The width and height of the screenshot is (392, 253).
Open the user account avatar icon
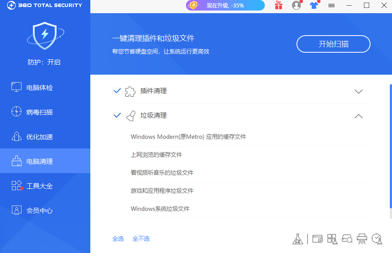click(296, 5)
